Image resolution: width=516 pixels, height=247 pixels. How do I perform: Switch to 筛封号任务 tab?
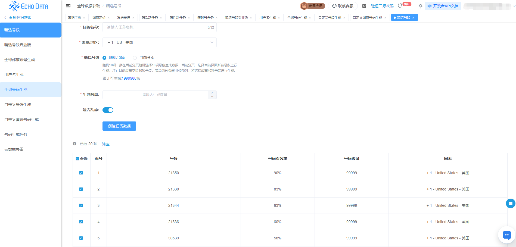coord(205,18)
